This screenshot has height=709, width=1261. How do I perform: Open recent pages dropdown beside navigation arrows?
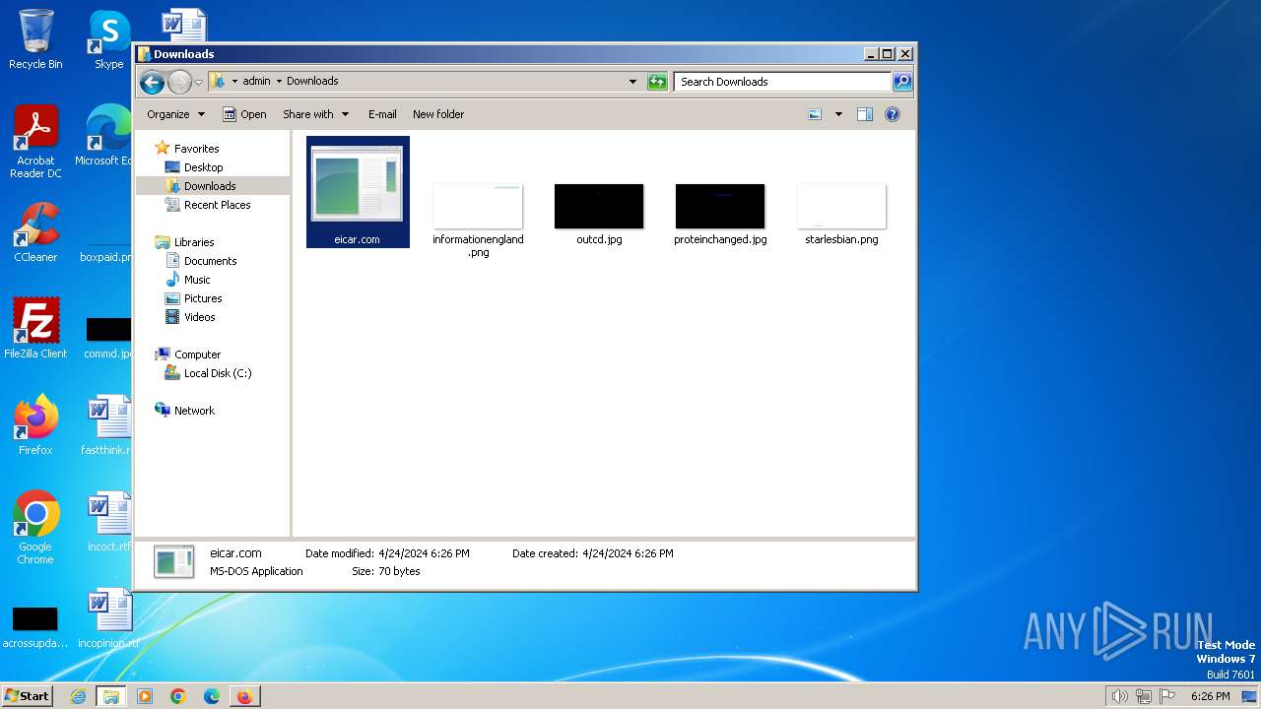pyautogui.click(x=198, y=82)
